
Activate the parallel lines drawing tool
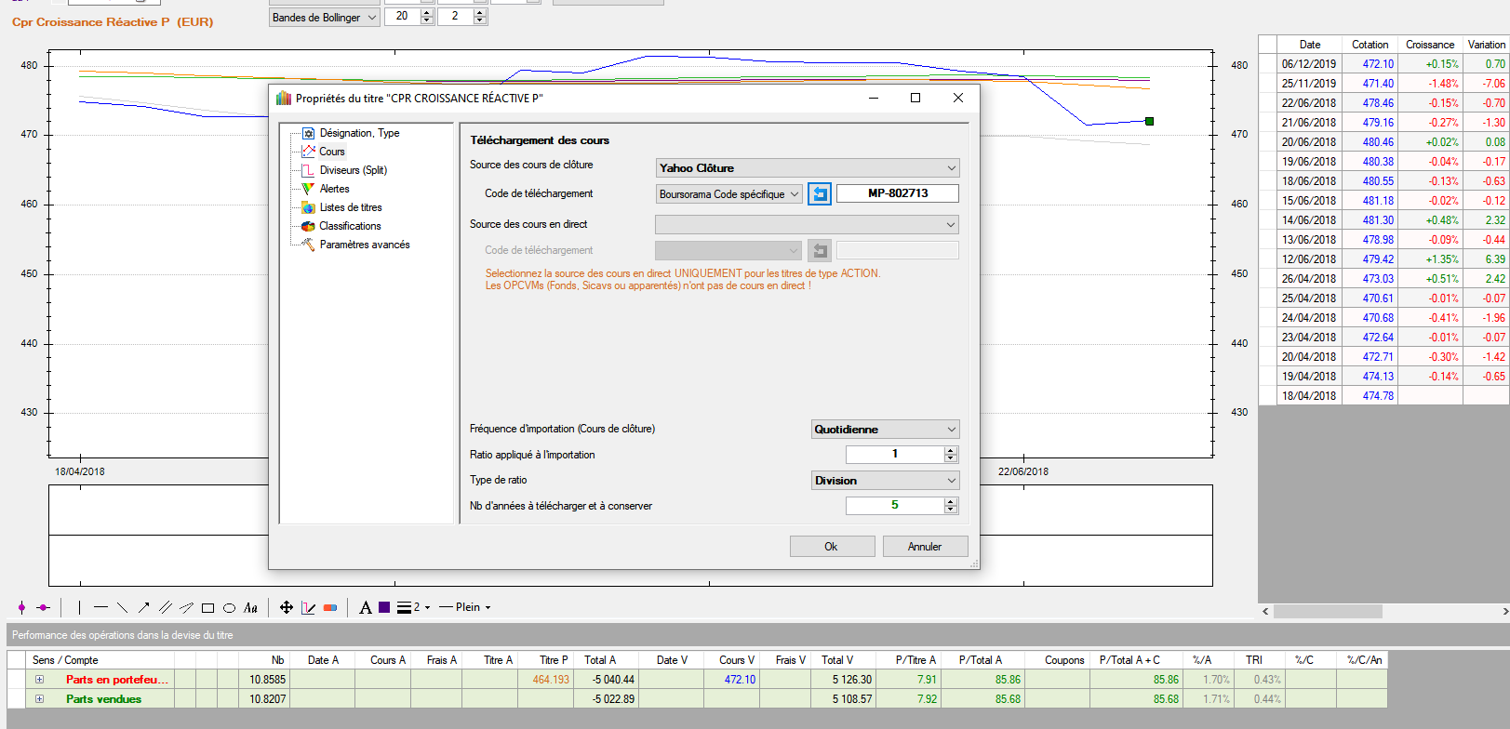(x=166, y=607)
